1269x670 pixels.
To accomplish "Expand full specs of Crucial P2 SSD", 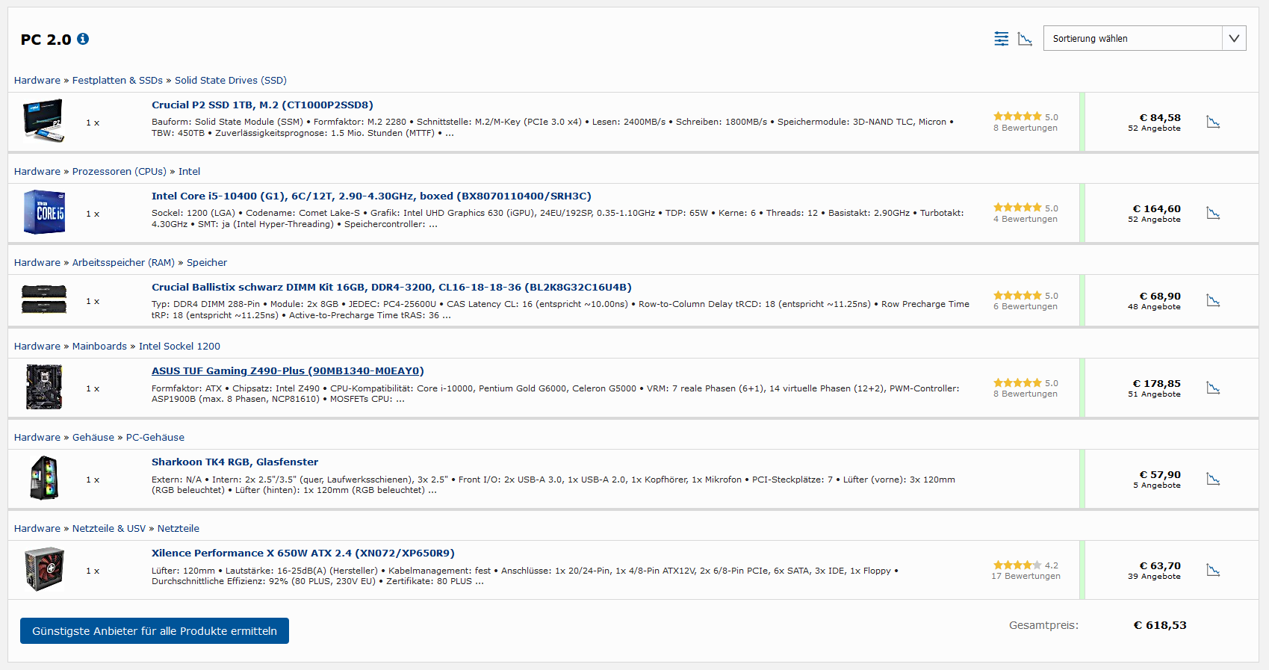I will pyautogui.click(x=450, y=134).
